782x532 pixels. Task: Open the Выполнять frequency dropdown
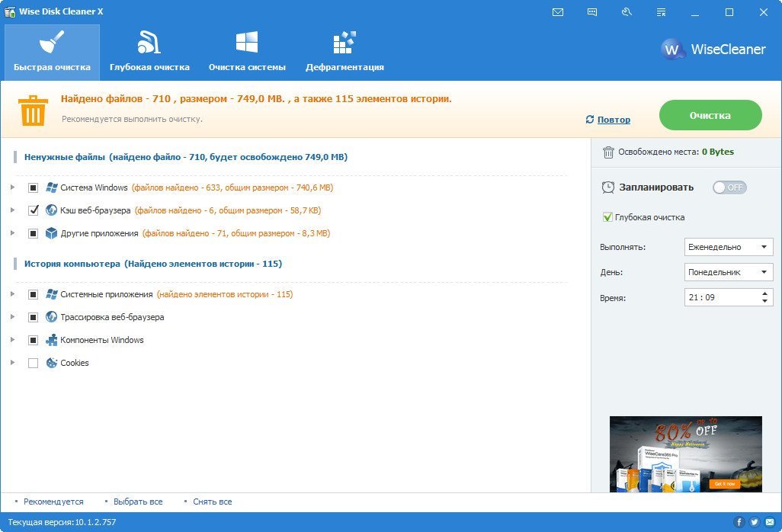click(x=728, y=247)
